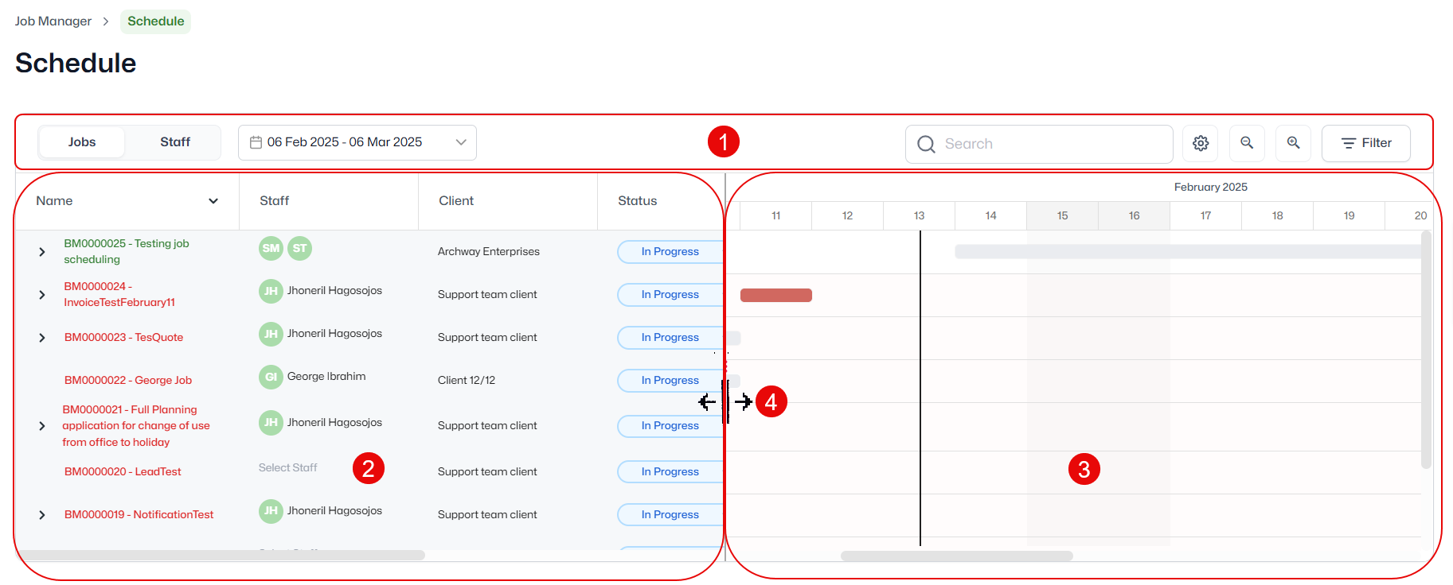Click the search magnifier icon
The width and height of the screenshot is (1453, 585).
point(926,144)
